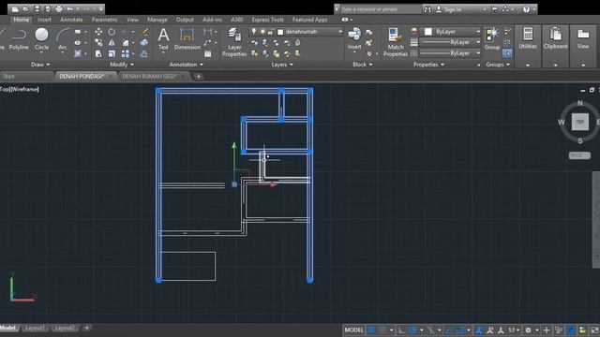Click Sign In button
Viewport: 600px width, 337px height.
(453, 9)
